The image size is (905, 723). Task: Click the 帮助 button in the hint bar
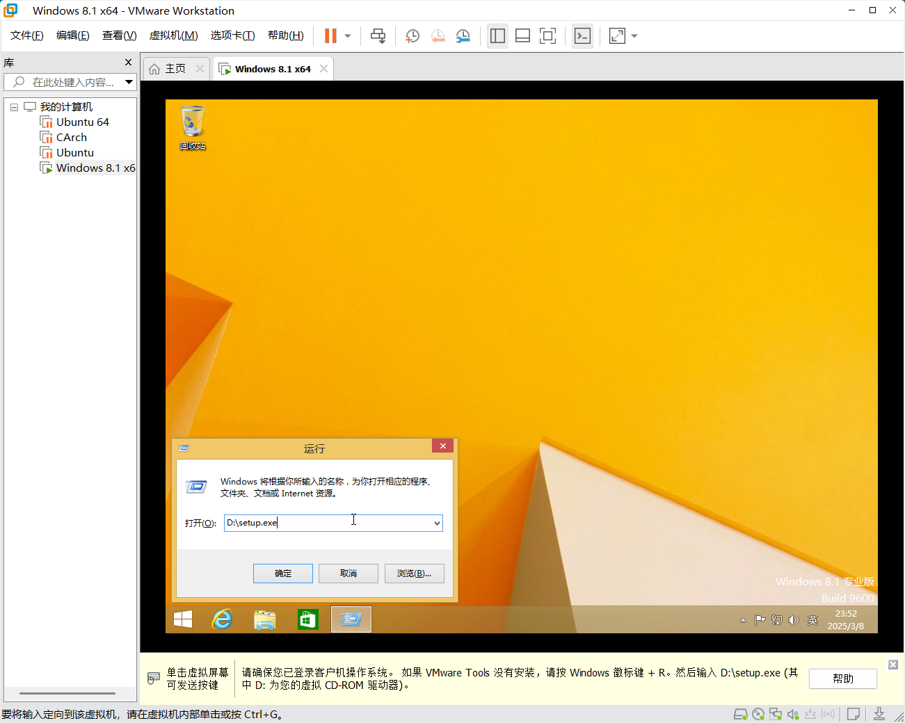[843, 679]
